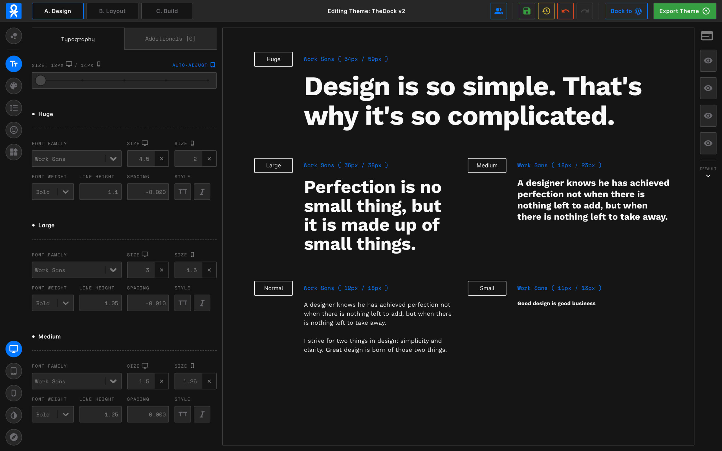Click the compass icon in sidebar
This screenshot has height=451, width=722.
tap(14, 437)
